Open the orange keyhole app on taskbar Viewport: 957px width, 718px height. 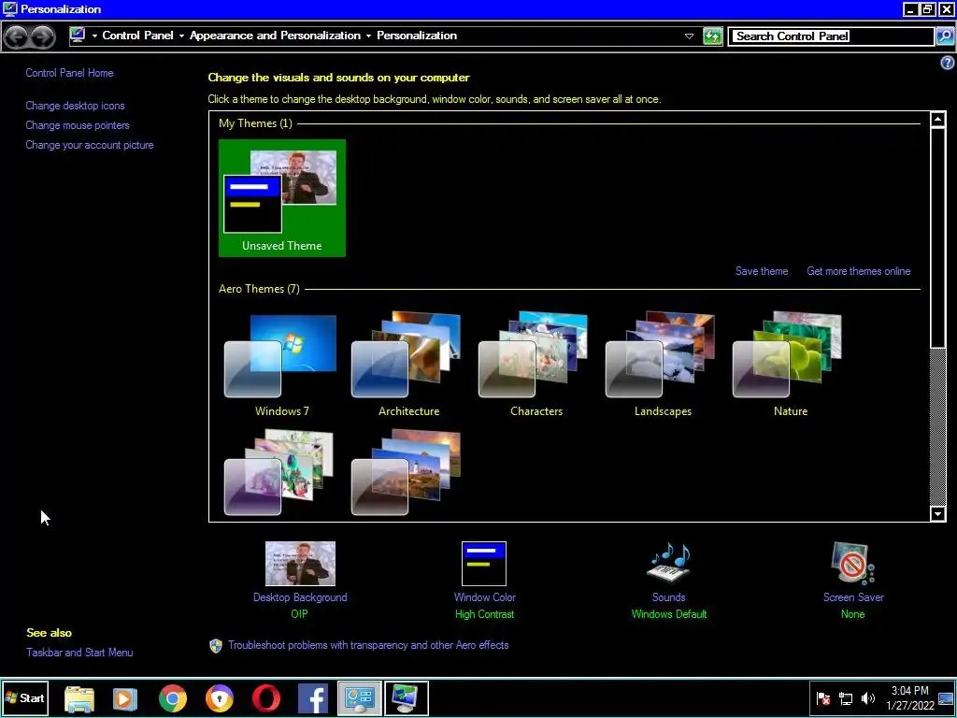219,698
